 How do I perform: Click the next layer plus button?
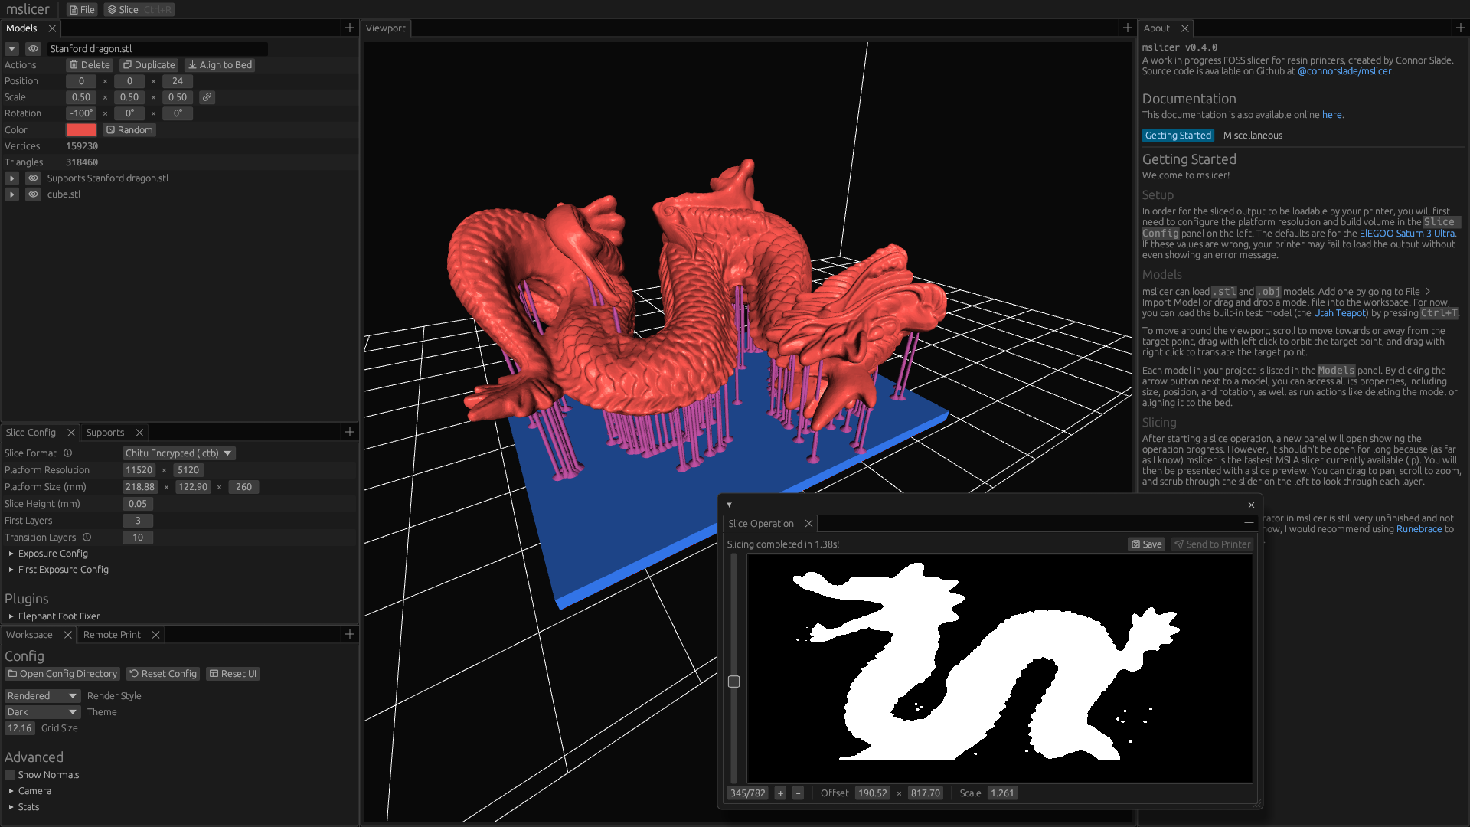(x=780, y=793)
